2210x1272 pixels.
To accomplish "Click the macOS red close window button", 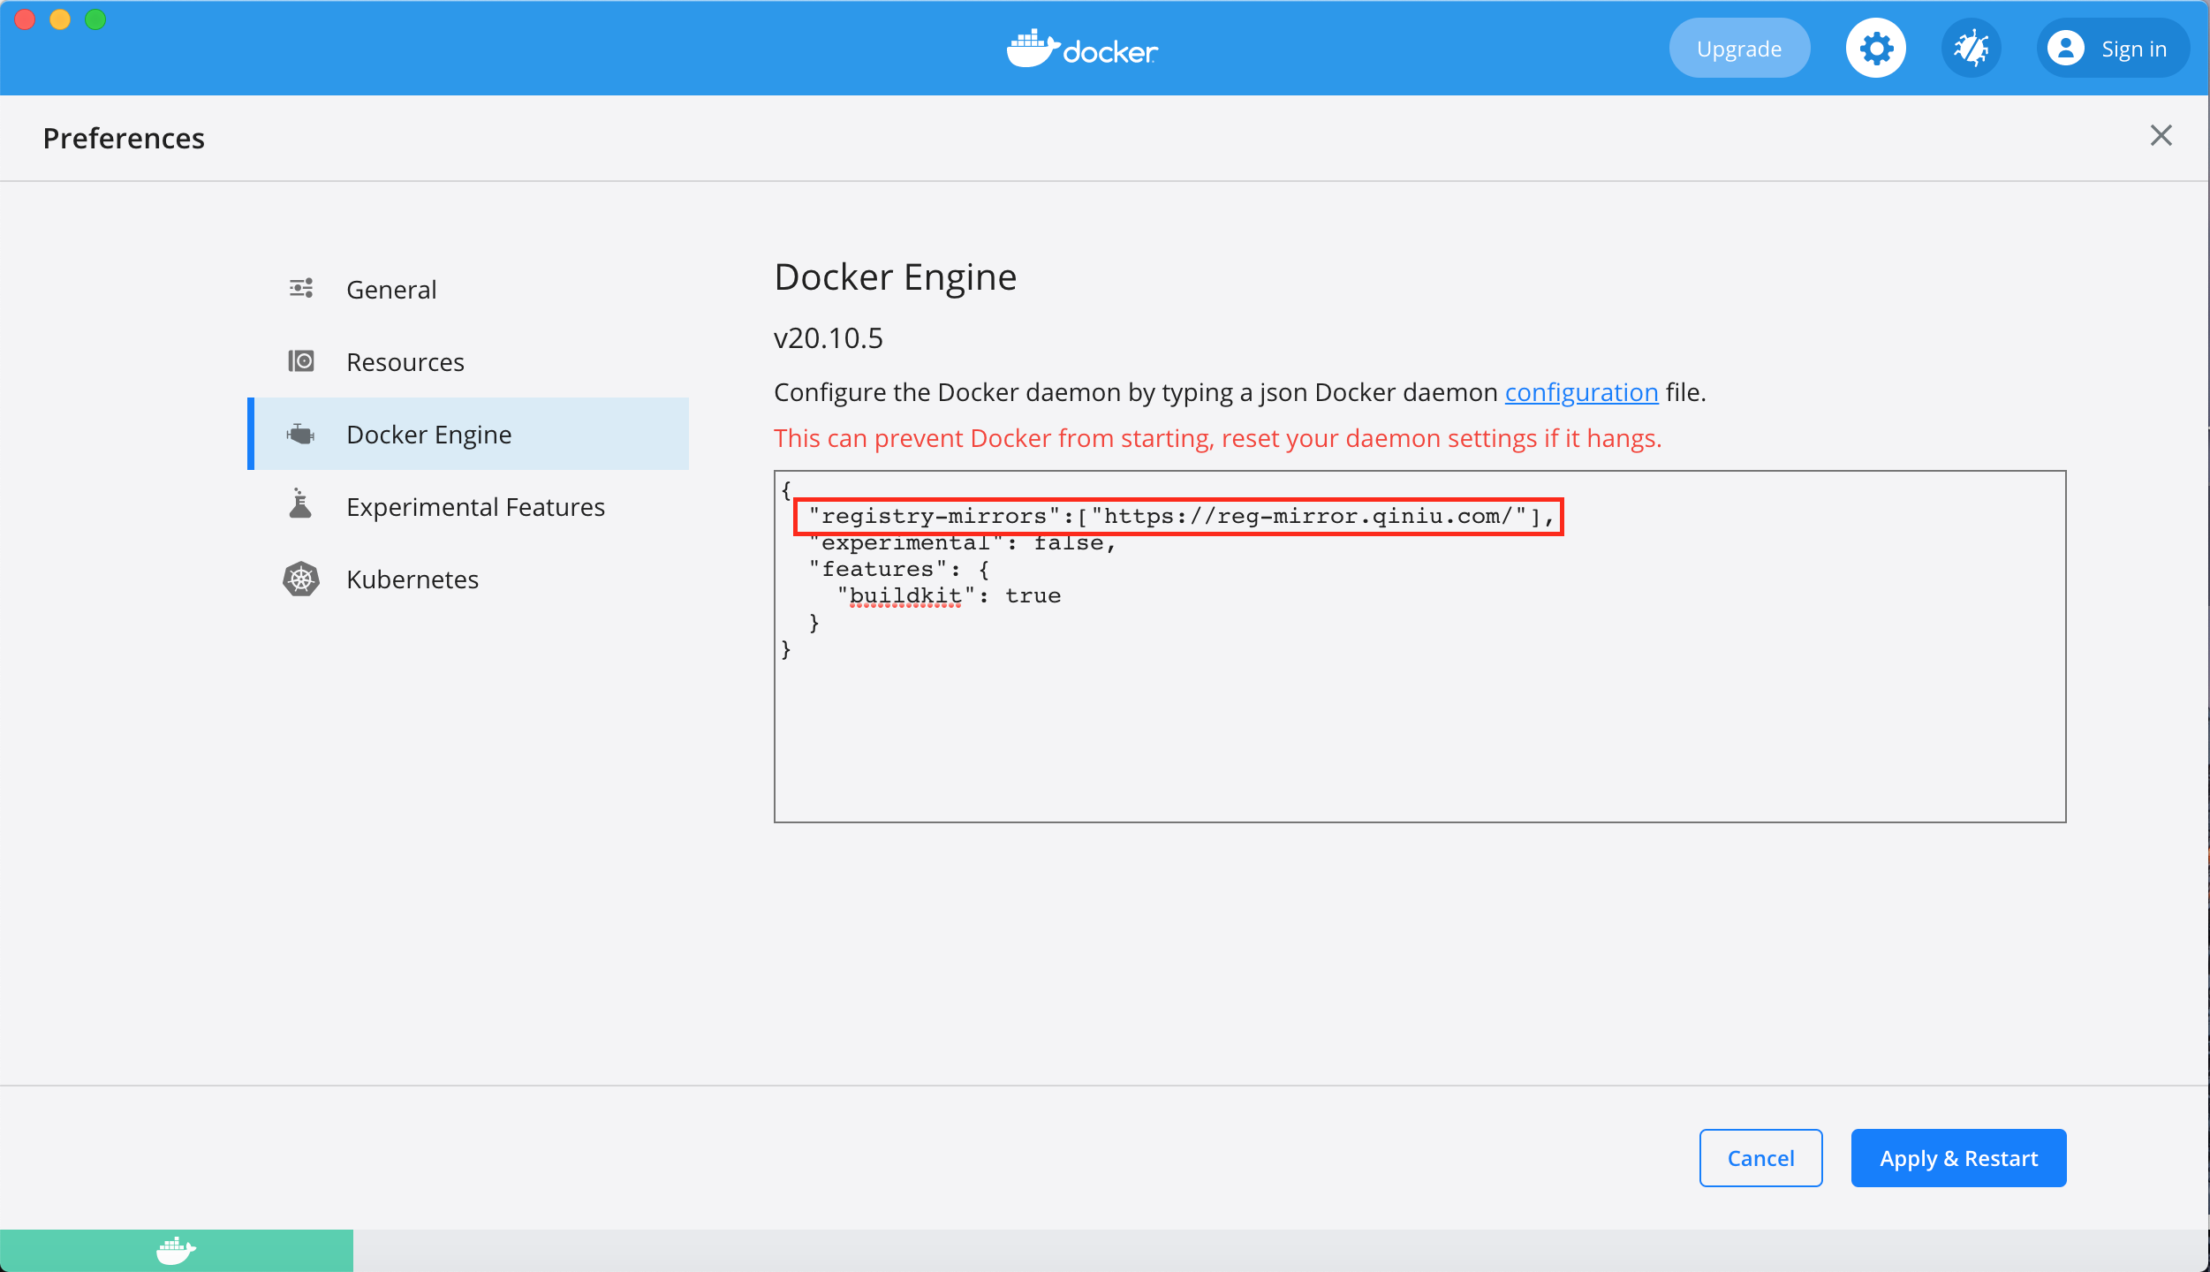I will [x=25, y=19].
